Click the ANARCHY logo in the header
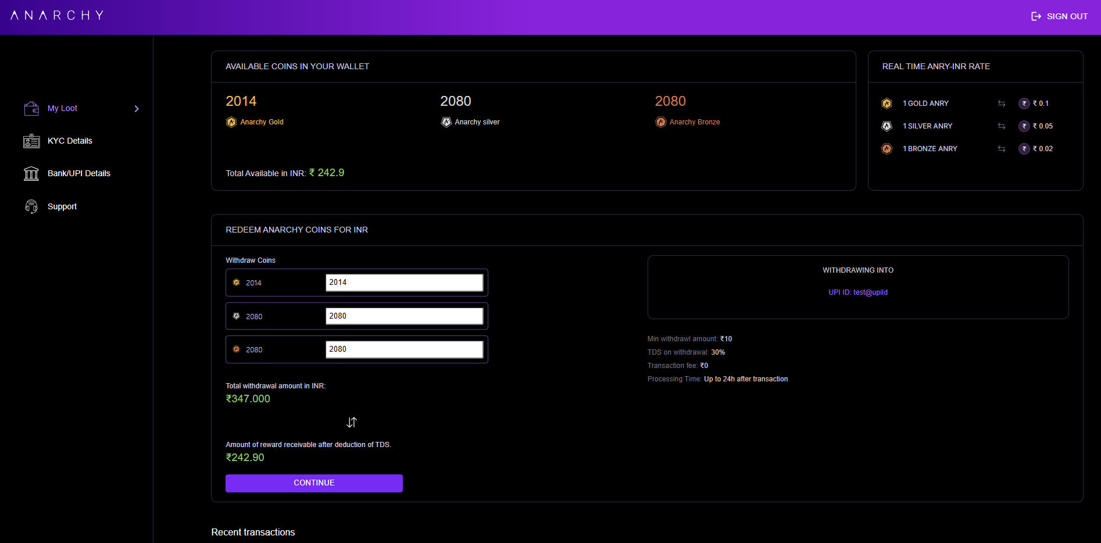The height and width of the screenshot is (543, 1101). 57,16
